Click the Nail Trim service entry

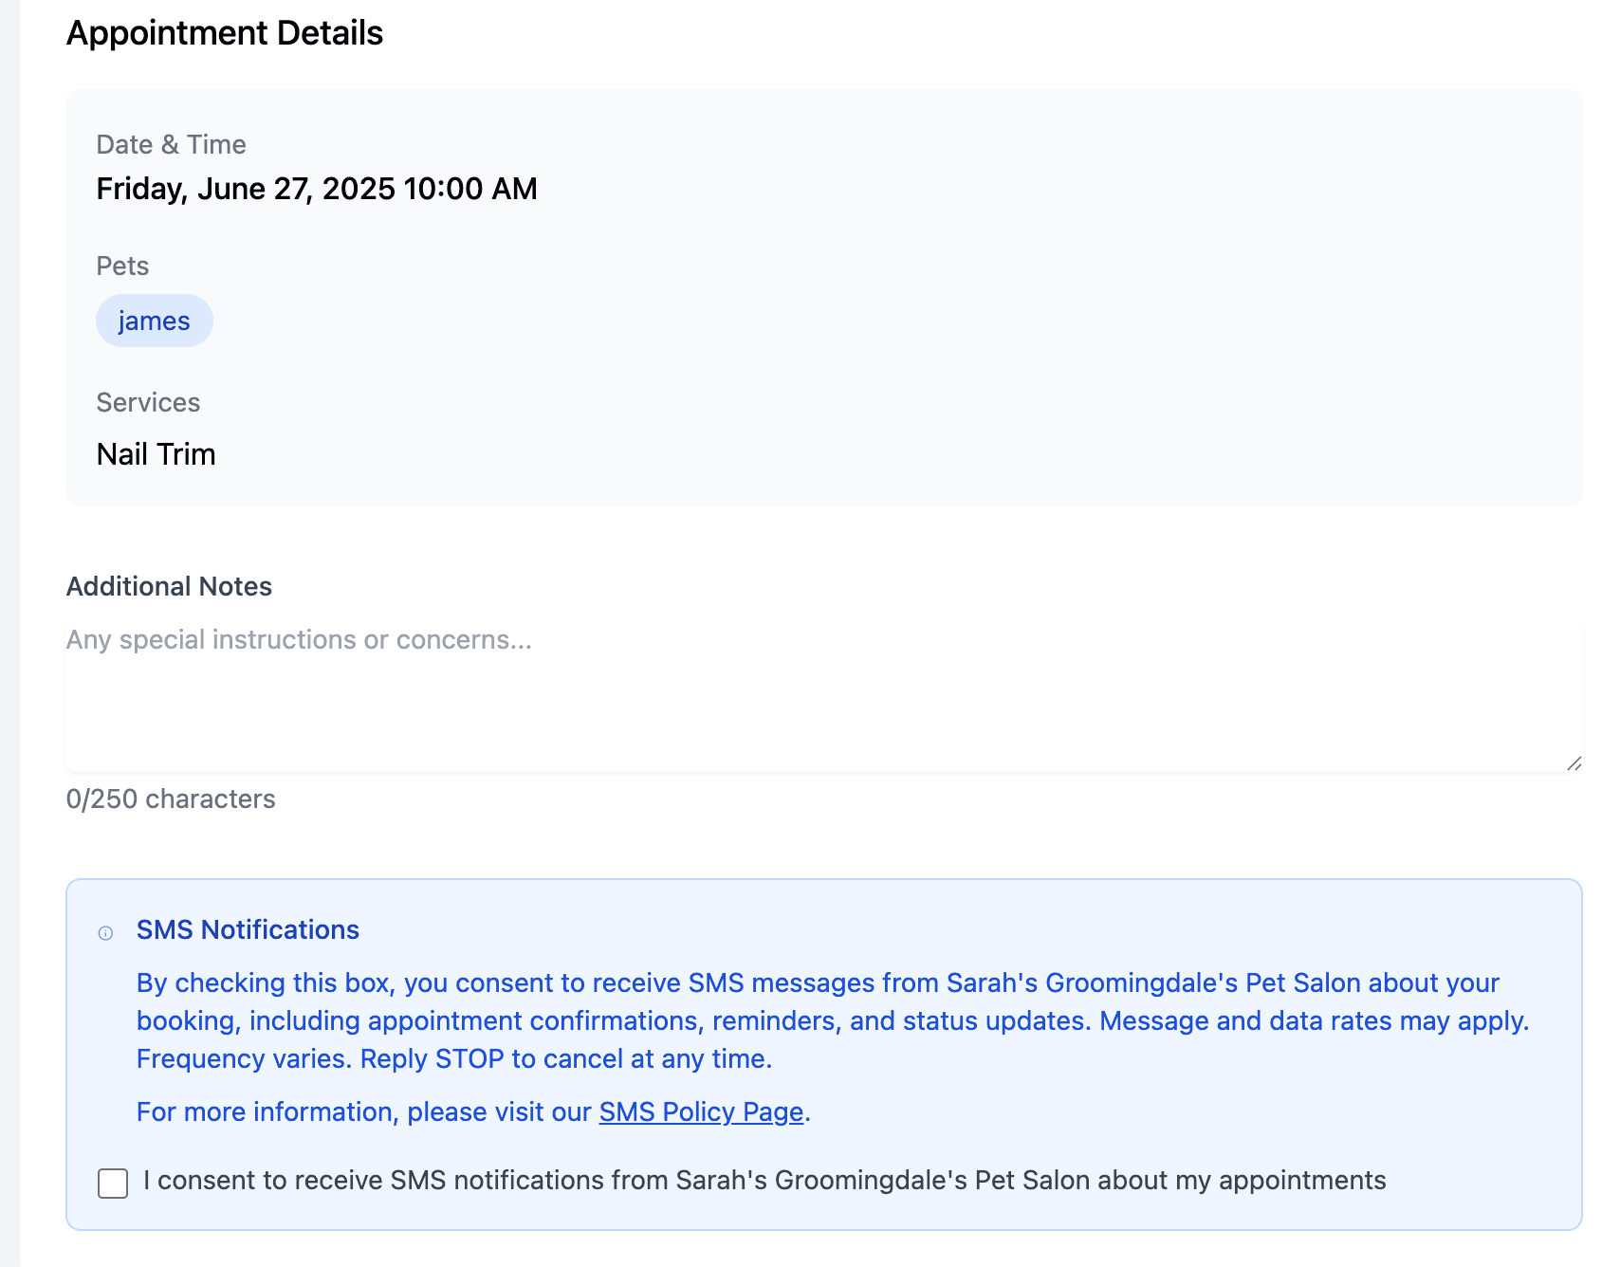pyautogui.click(x=156, y=453)
